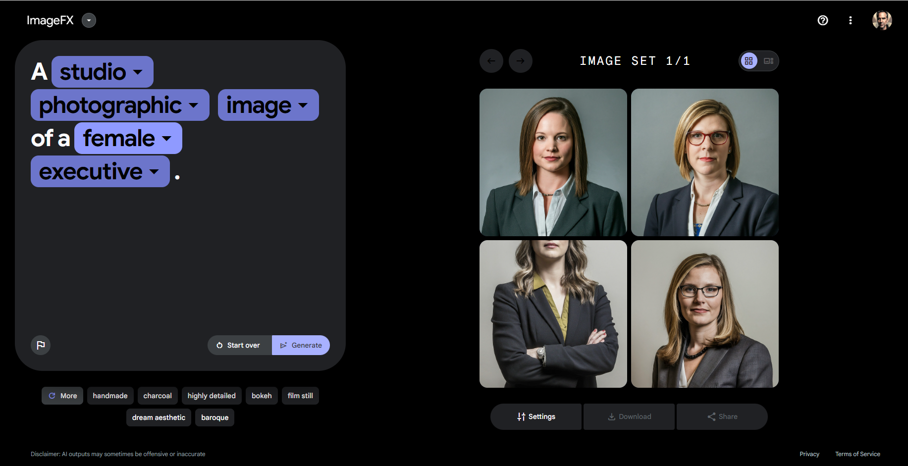Open the ImageFX app switcher dropdown
The height and width of the screenshot is (466, 908).
point(89,20)
